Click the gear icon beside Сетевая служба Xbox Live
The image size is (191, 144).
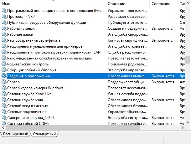(x=4, y=94)
